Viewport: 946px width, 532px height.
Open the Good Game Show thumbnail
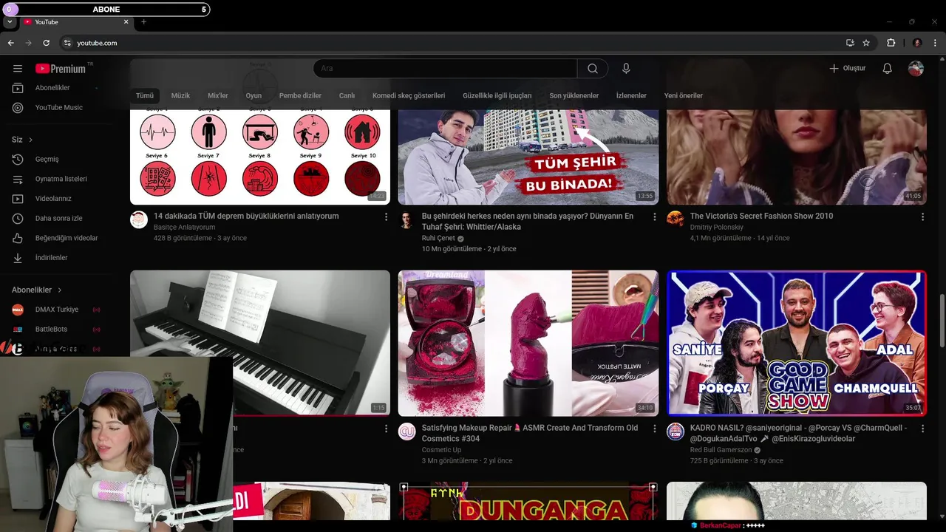coord(797,343)
